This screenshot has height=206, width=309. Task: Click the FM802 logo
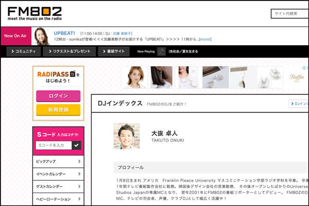tap(35, 13)
